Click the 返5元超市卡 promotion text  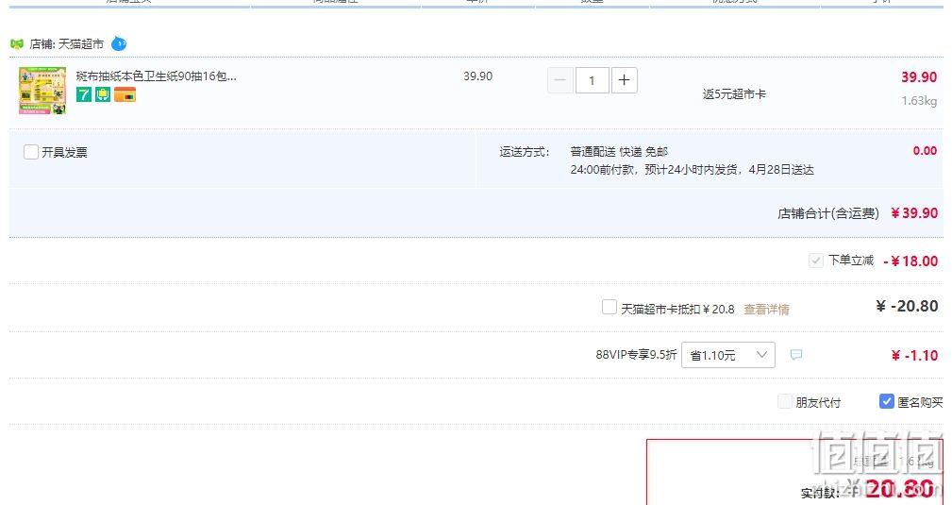pos(734,94)
